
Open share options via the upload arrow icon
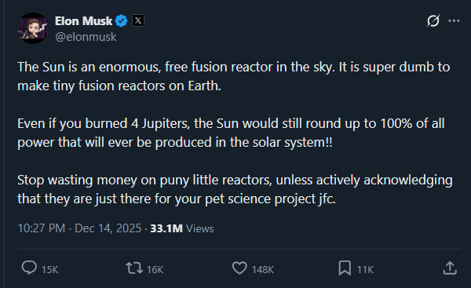(x=450, y=268)
